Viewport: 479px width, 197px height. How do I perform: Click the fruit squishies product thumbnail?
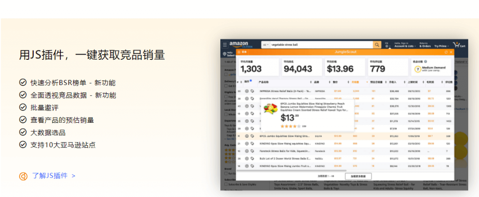(270, 109)
